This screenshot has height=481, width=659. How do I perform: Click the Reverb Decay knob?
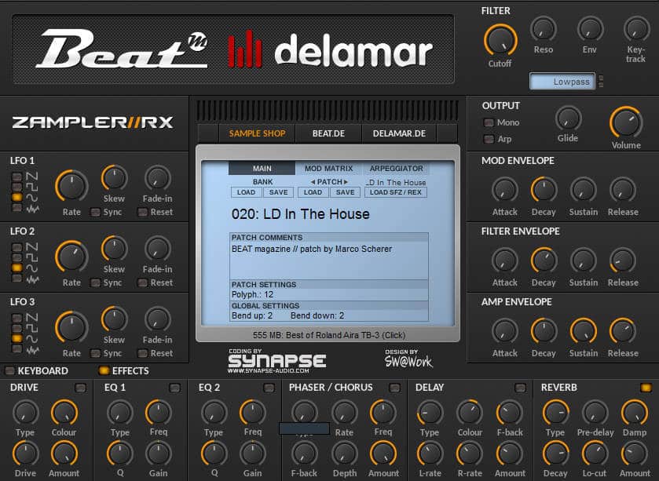click(555, 454)
